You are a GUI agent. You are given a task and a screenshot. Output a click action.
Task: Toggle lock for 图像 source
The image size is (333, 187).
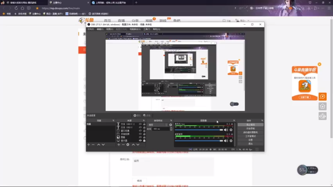click(144, 137)
